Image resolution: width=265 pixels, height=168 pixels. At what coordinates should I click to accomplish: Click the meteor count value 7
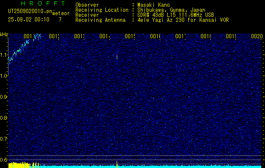click(x=60, y=20)
